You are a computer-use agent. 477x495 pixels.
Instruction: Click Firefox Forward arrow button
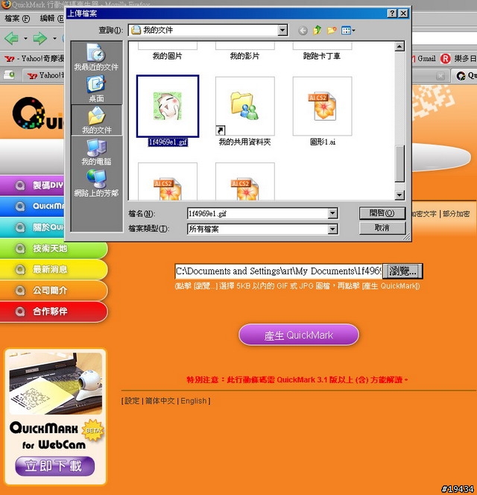[x=40, y=38]
